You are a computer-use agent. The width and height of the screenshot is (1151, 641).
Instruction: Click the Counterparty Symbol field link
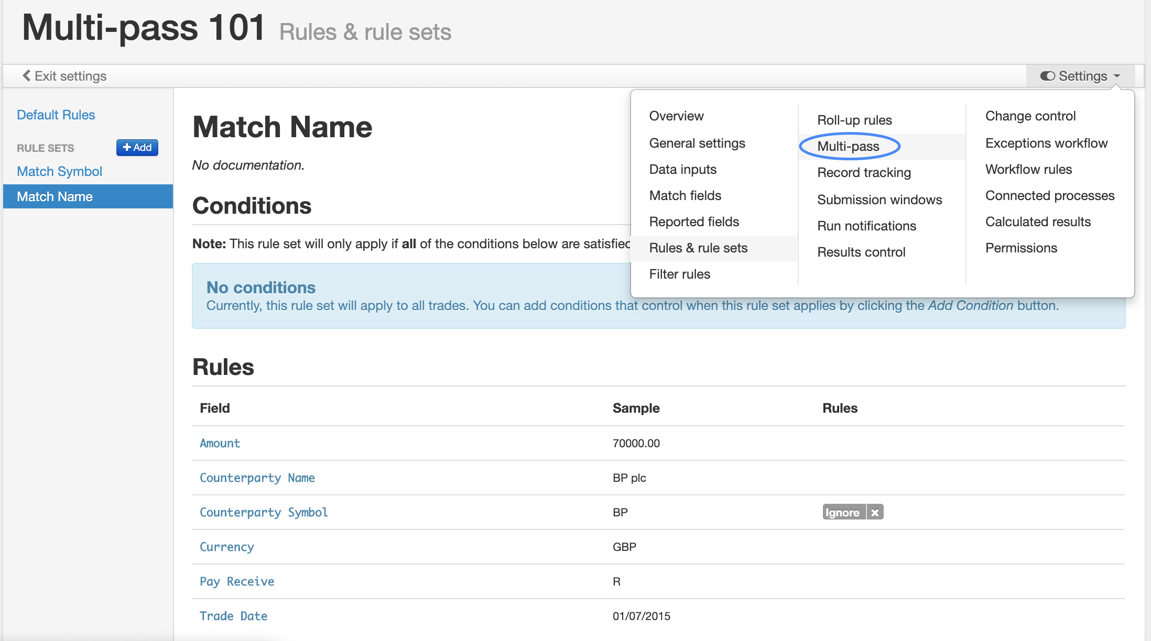click(x=264, y=512)
